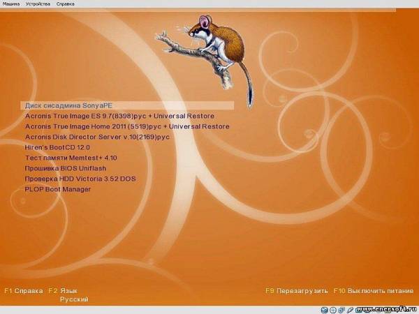Click the USB devices pen-shaped icon
Screen dimensions: 419x314
point(350,310)
